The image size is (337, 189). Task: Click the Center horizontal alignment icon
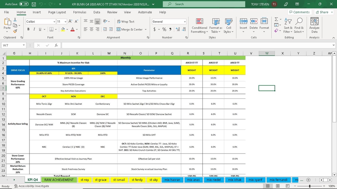point(92,29)
